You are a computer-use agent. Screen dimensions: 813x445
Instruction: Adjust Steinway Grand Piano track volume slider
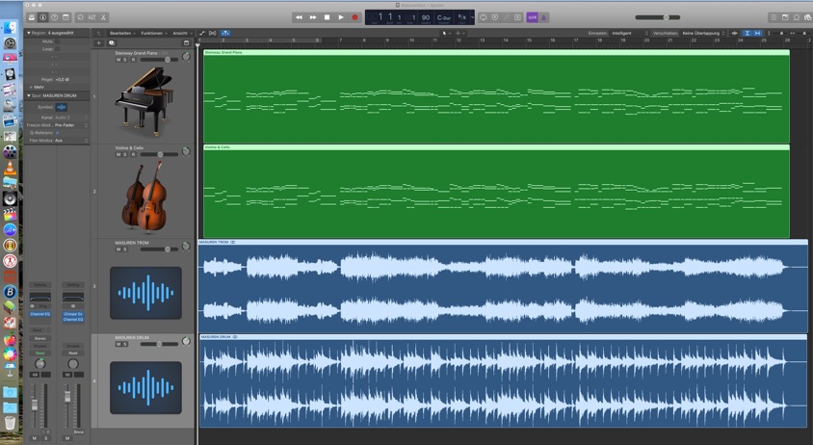click(x=159, y=60)
